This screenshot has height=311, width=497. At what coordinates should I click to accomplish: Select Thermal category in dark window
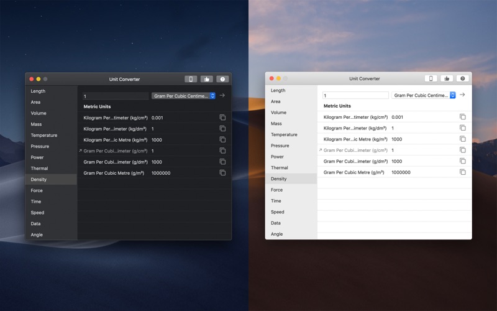(x=51, y=169)
